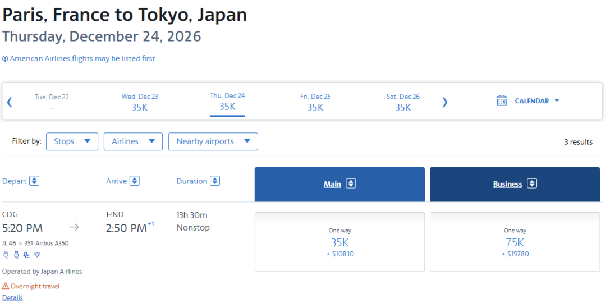The width and height of the screenshot is (606, 303).
Task: Click the 5:20 PM departure time
Action: pos(22,228)
